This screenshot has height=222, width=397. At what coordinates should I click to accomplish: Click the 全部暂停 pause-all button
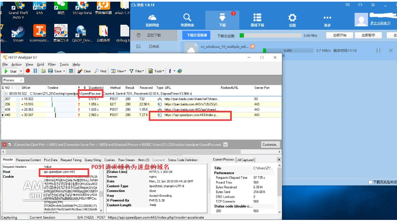(368, 35)
